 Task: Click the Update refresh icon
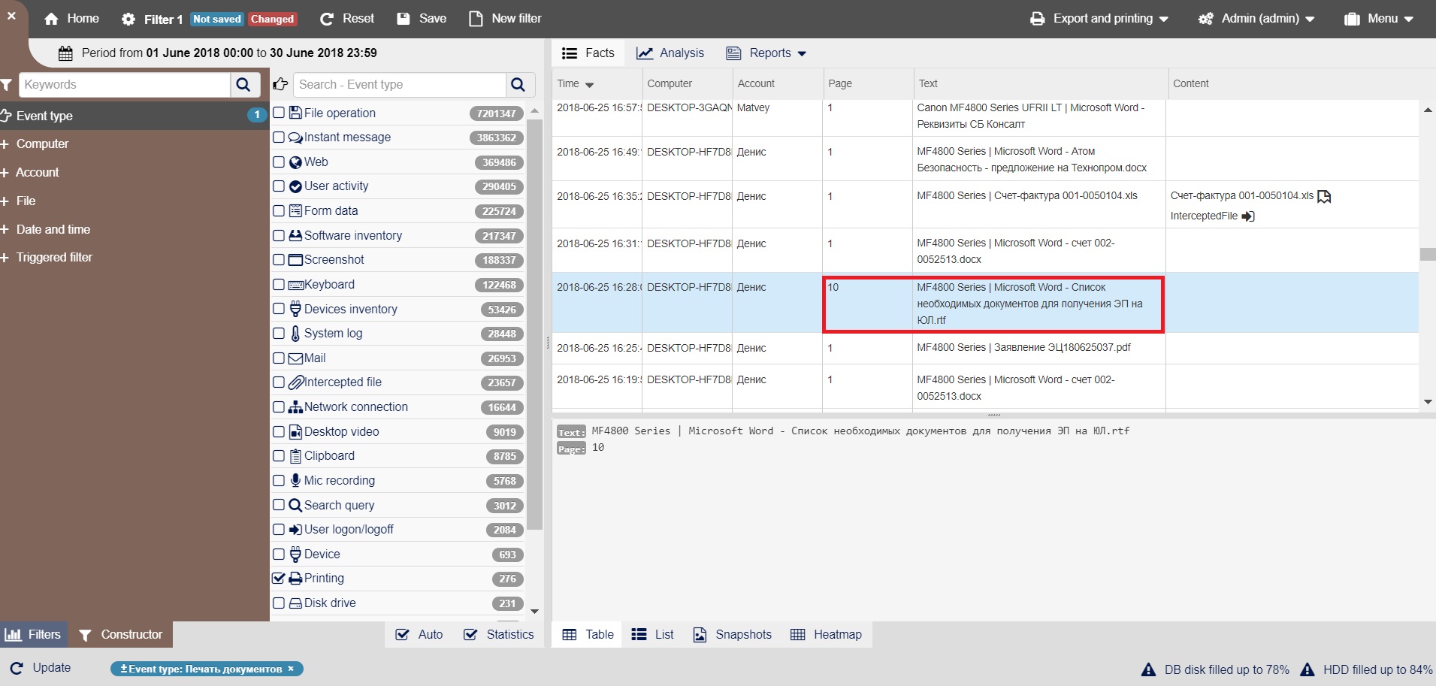click(17, 668)
